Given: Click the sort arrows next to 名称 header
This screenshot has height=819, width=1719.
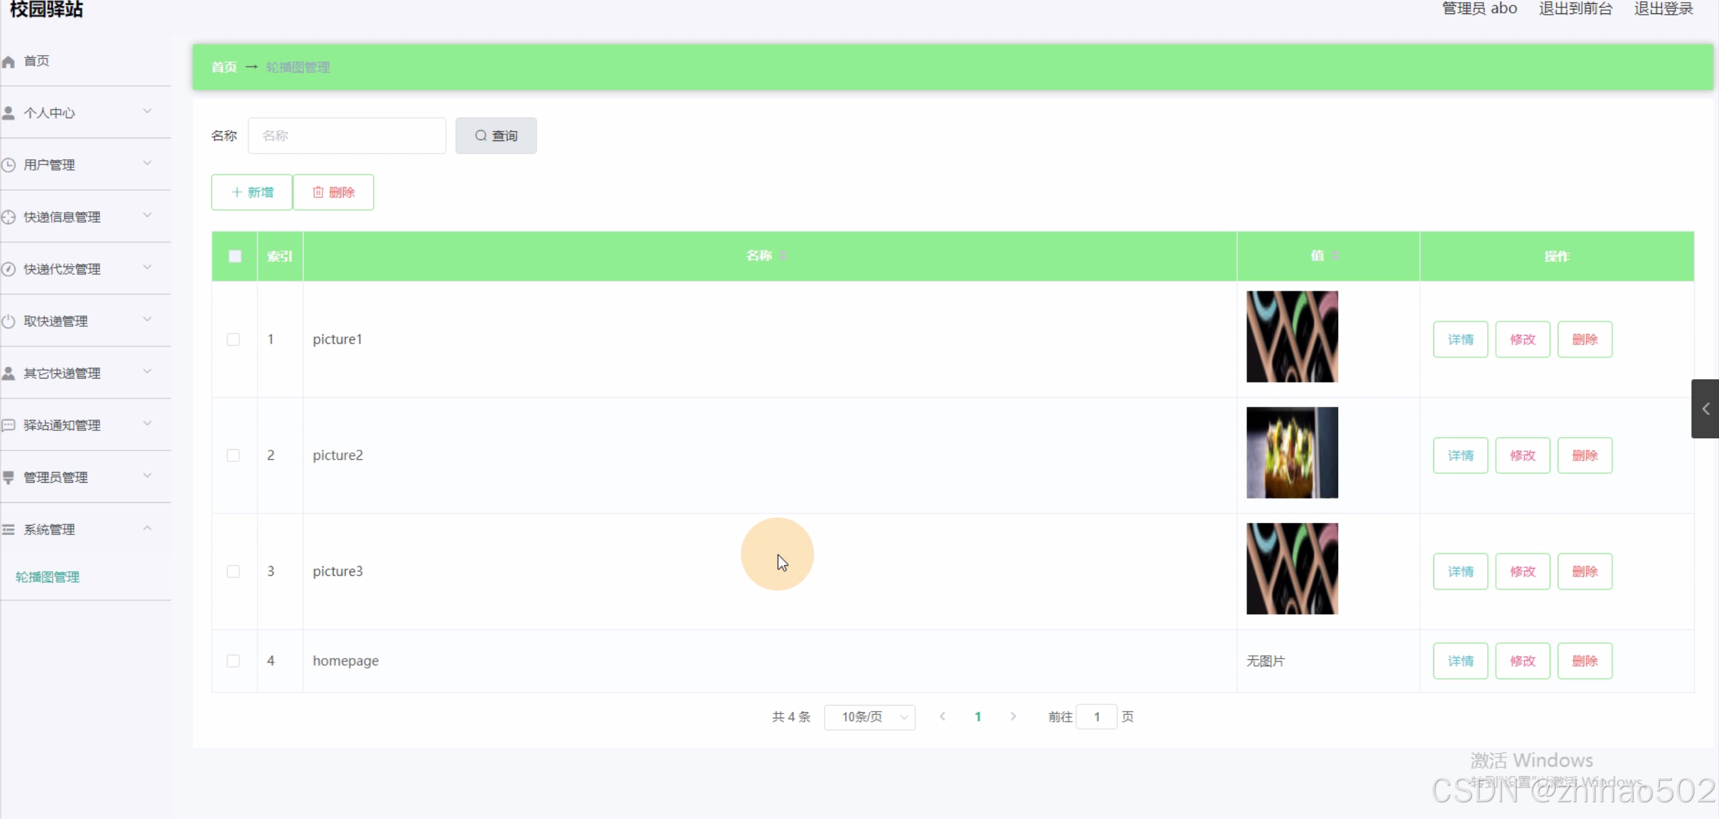Looking at the screenshot, I should pyautogui.click(x=783, y=256).
